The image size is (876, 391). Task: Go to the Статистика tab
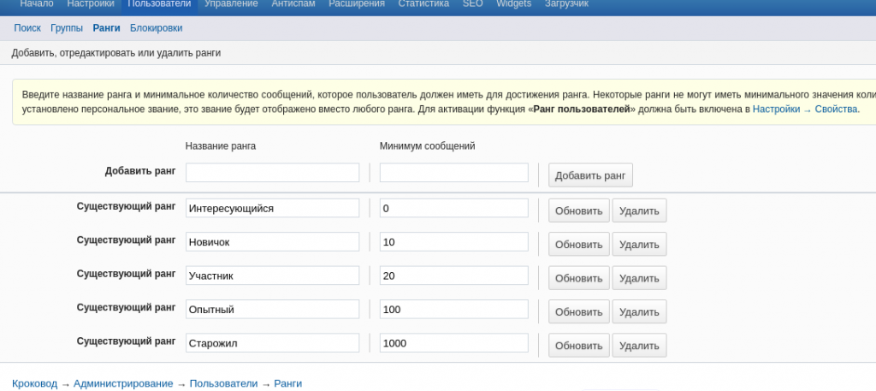click(423, 4)
